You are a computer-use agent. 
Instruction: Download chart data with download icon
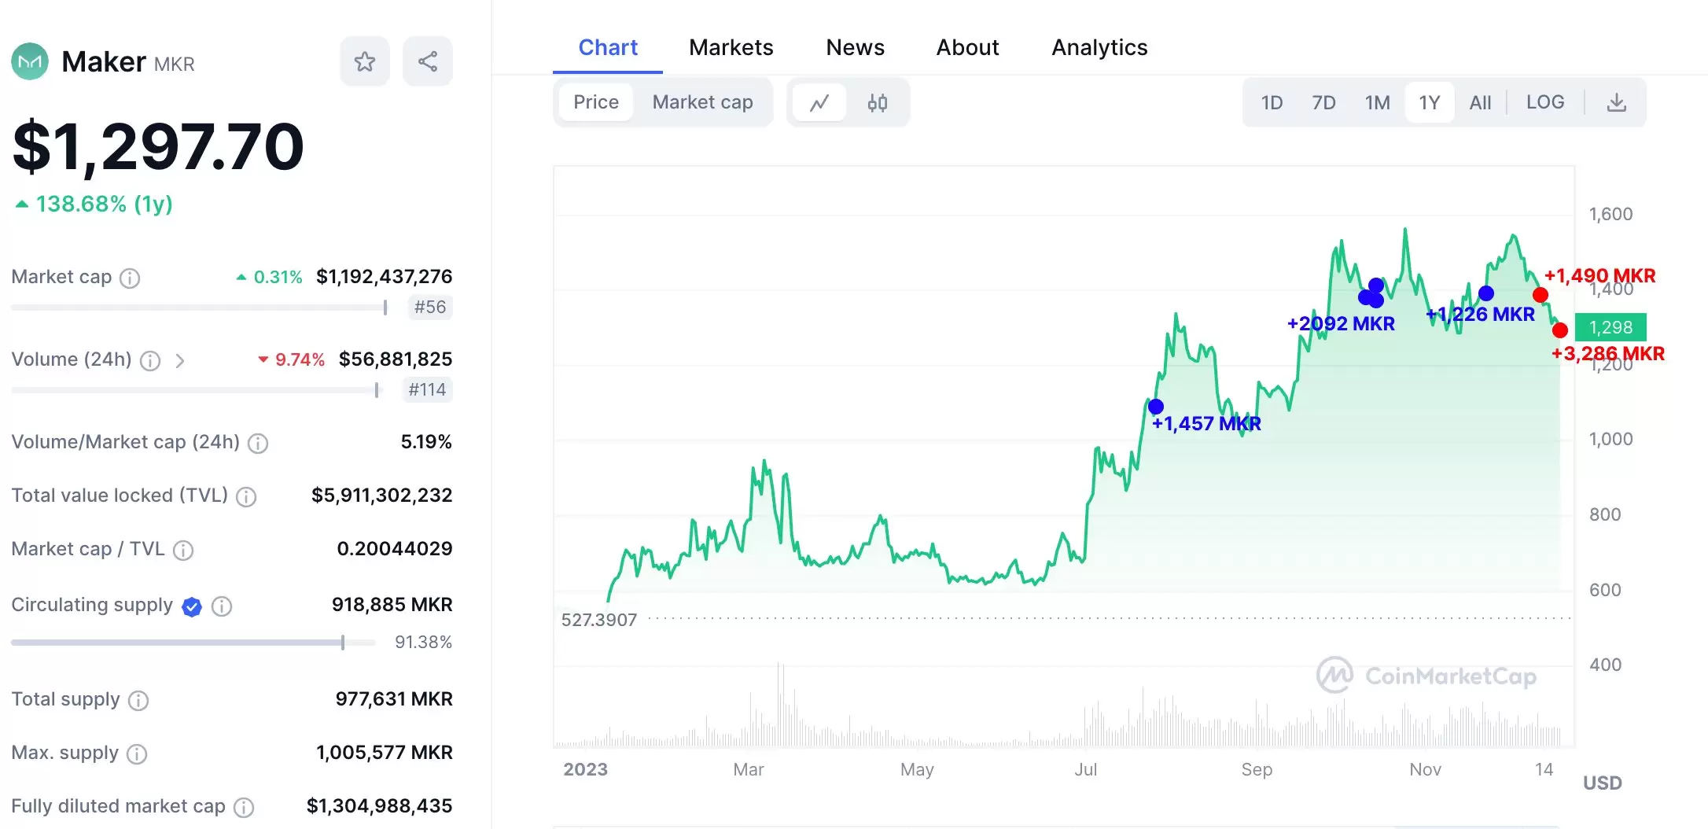pos(1616,103)
